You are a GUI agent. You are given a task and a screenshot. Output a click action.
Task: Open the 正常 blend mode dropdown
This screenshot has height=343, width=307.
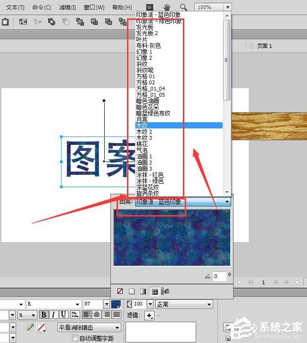[x=184, y=304]
